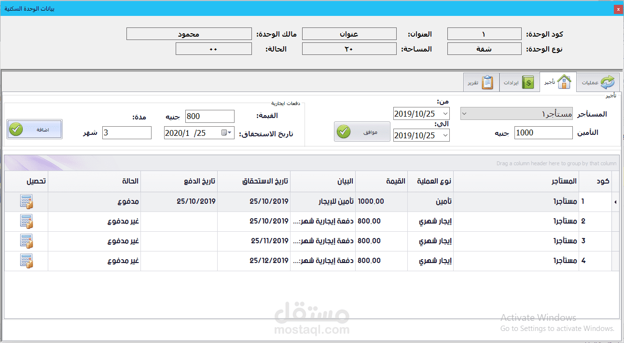Open the من date dropdown
Screen dimensions: 624x343
point(445,113)
